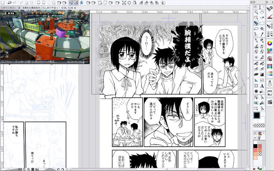Select the Balloon speech bubble tool

(256, 74)
